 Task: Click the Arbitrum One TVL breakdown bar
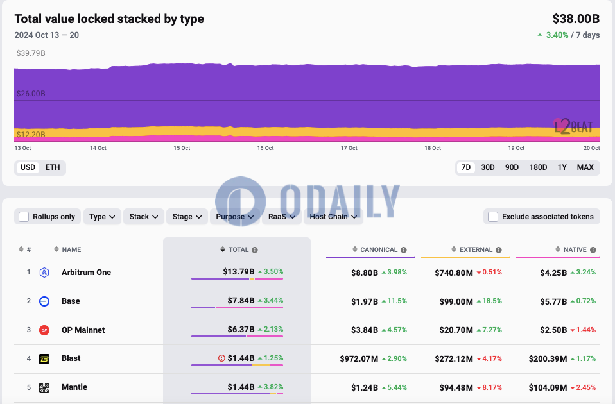click(x=237, y=279)
